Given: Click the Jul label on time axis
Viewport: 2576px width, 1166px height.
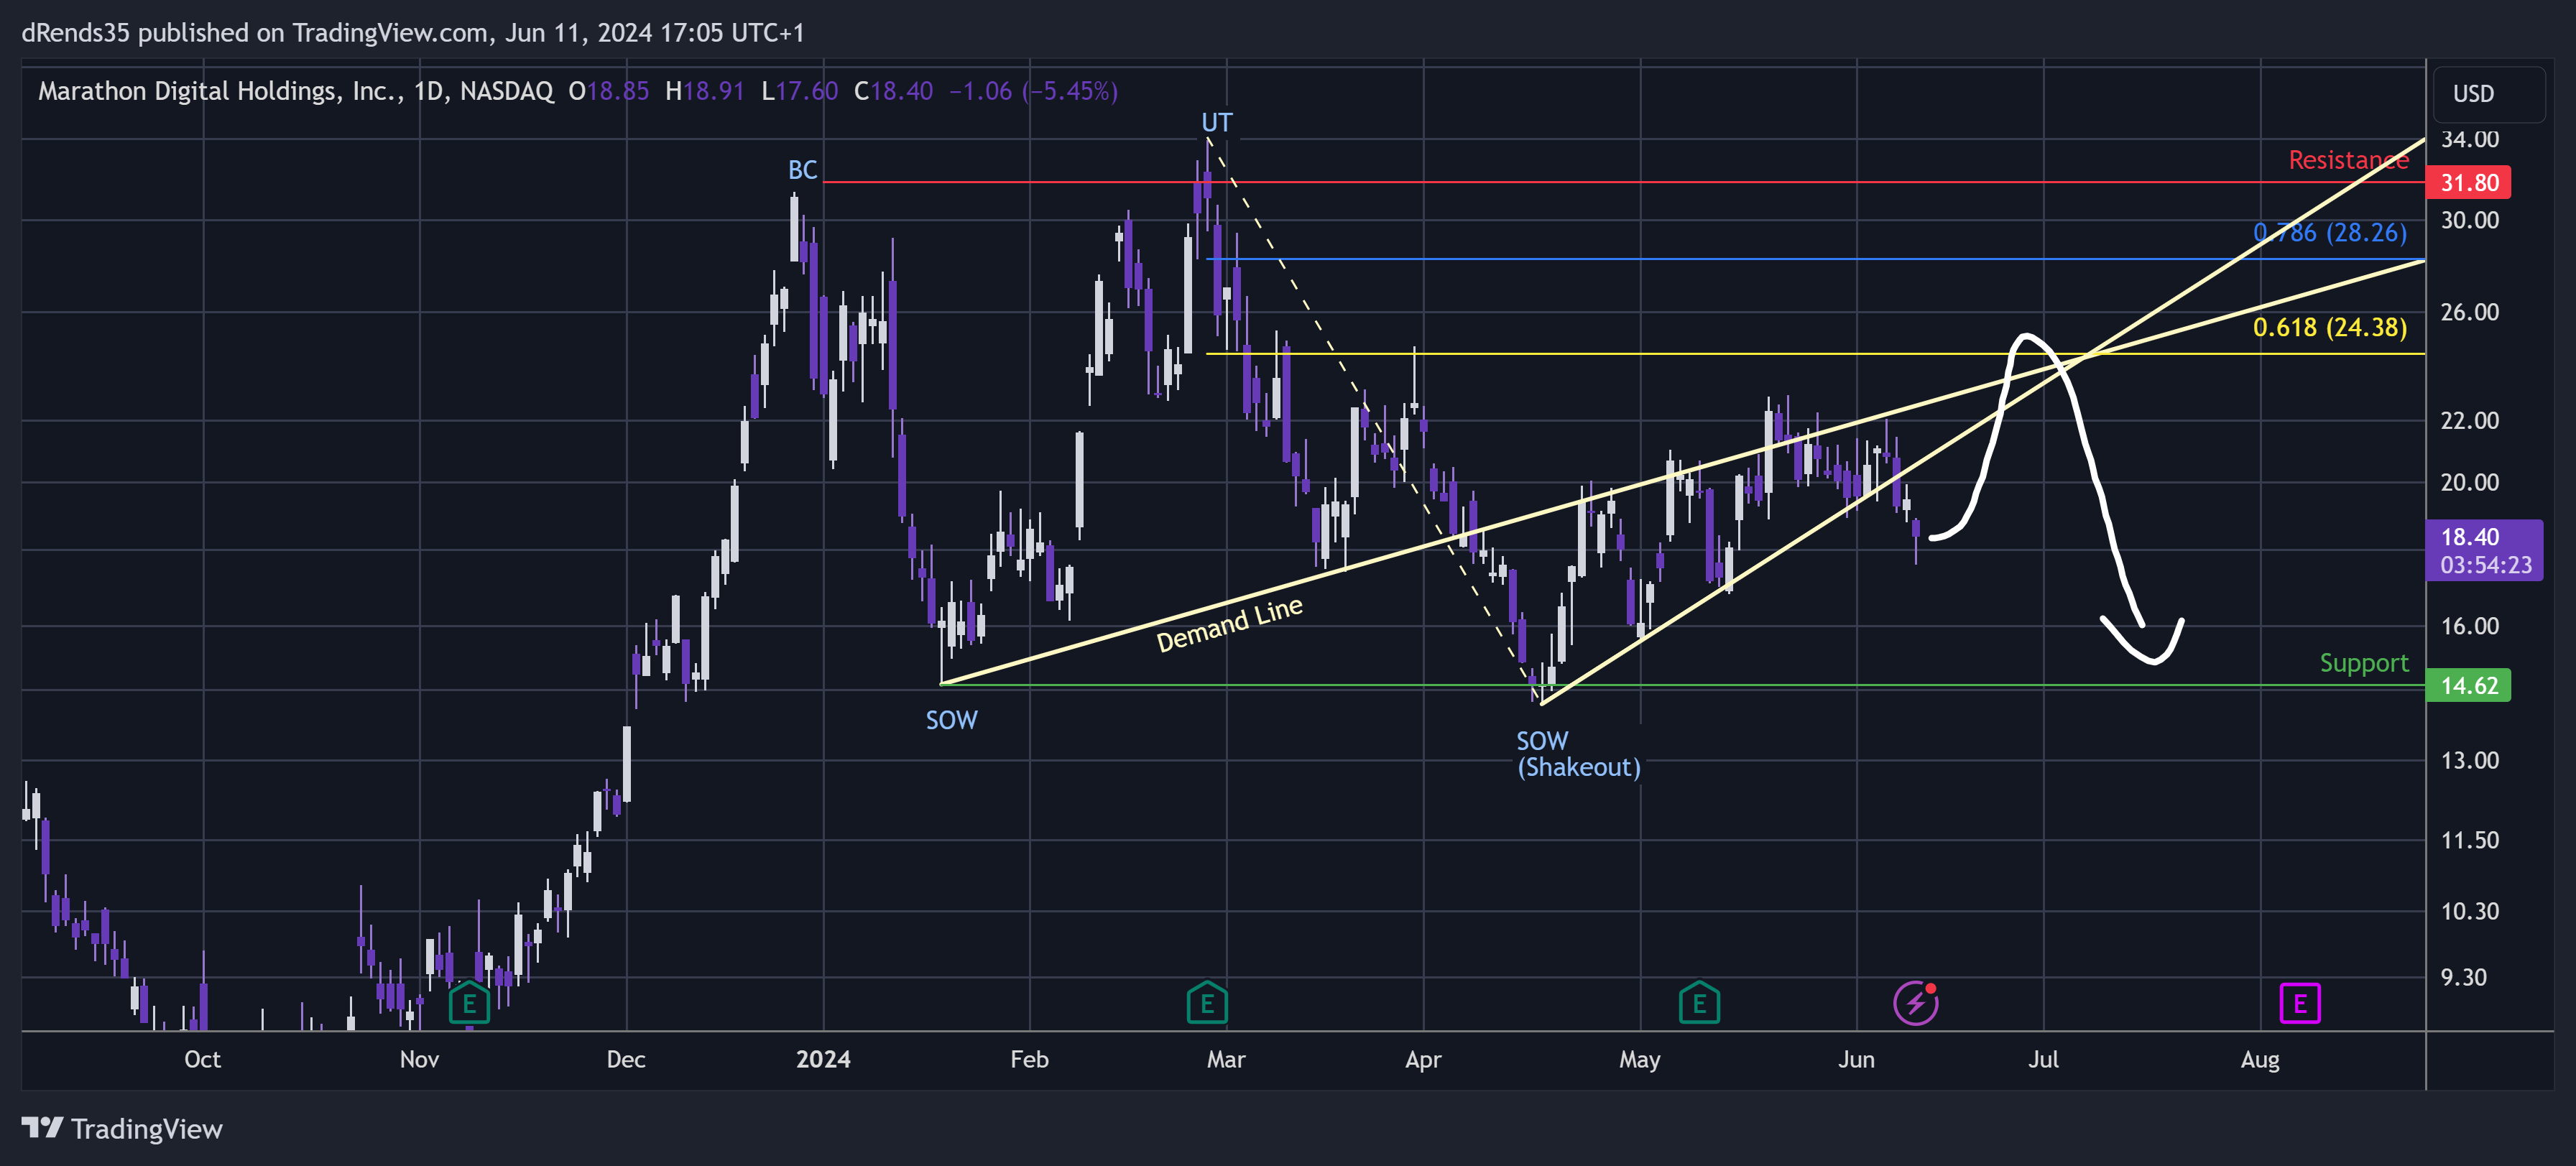Looking at the screenshot, I should pos(2043,1059).
